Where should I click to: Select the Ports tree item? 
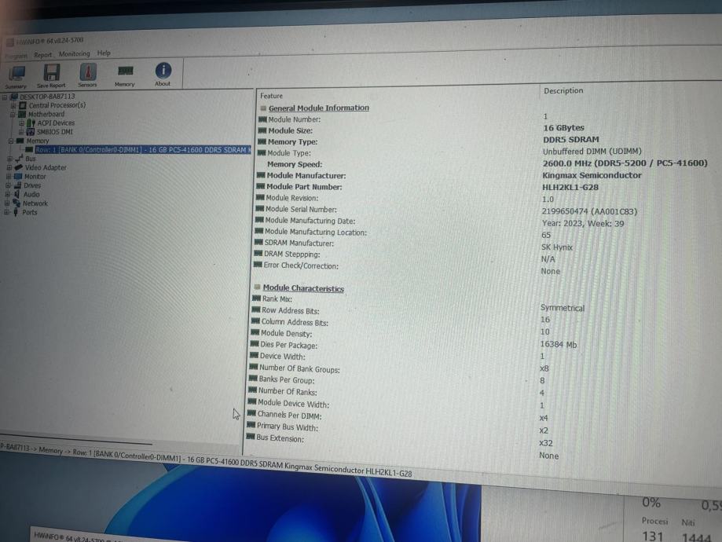tap(30, 212)
